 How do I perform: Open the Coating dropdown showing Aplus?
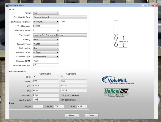point(46,39)
